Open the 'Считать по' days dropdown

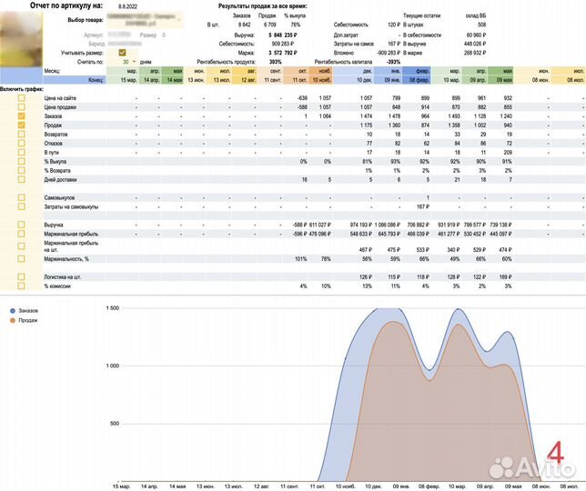click(134, 61)
